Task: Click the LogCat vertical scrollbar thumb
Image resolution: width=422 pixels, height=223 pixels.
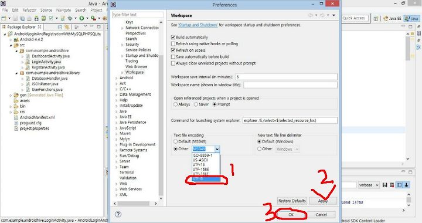Action: pos(409,200)
